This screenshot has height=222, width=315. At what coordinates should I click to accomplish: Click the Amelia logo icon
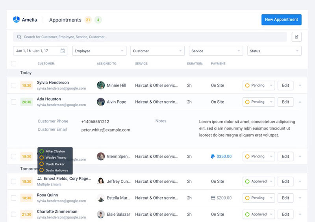(x=16, y=20)
